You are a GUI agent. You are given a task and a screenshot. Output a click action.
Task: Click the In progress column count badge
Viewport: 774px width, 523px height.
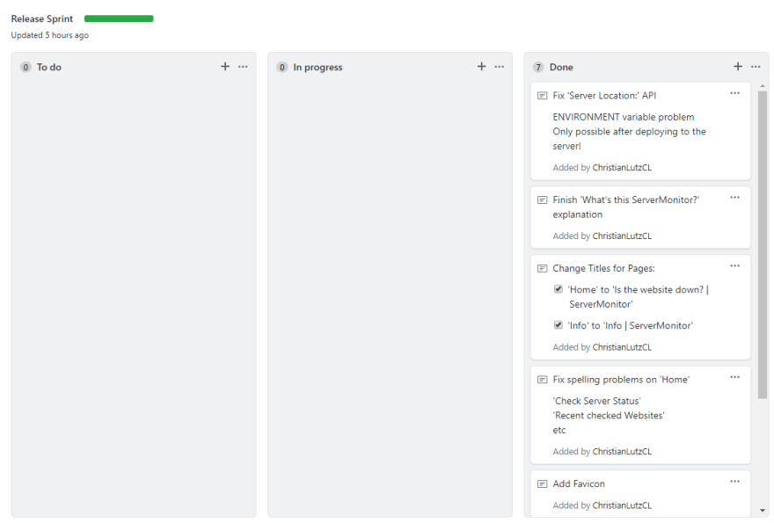coord(281,67)
